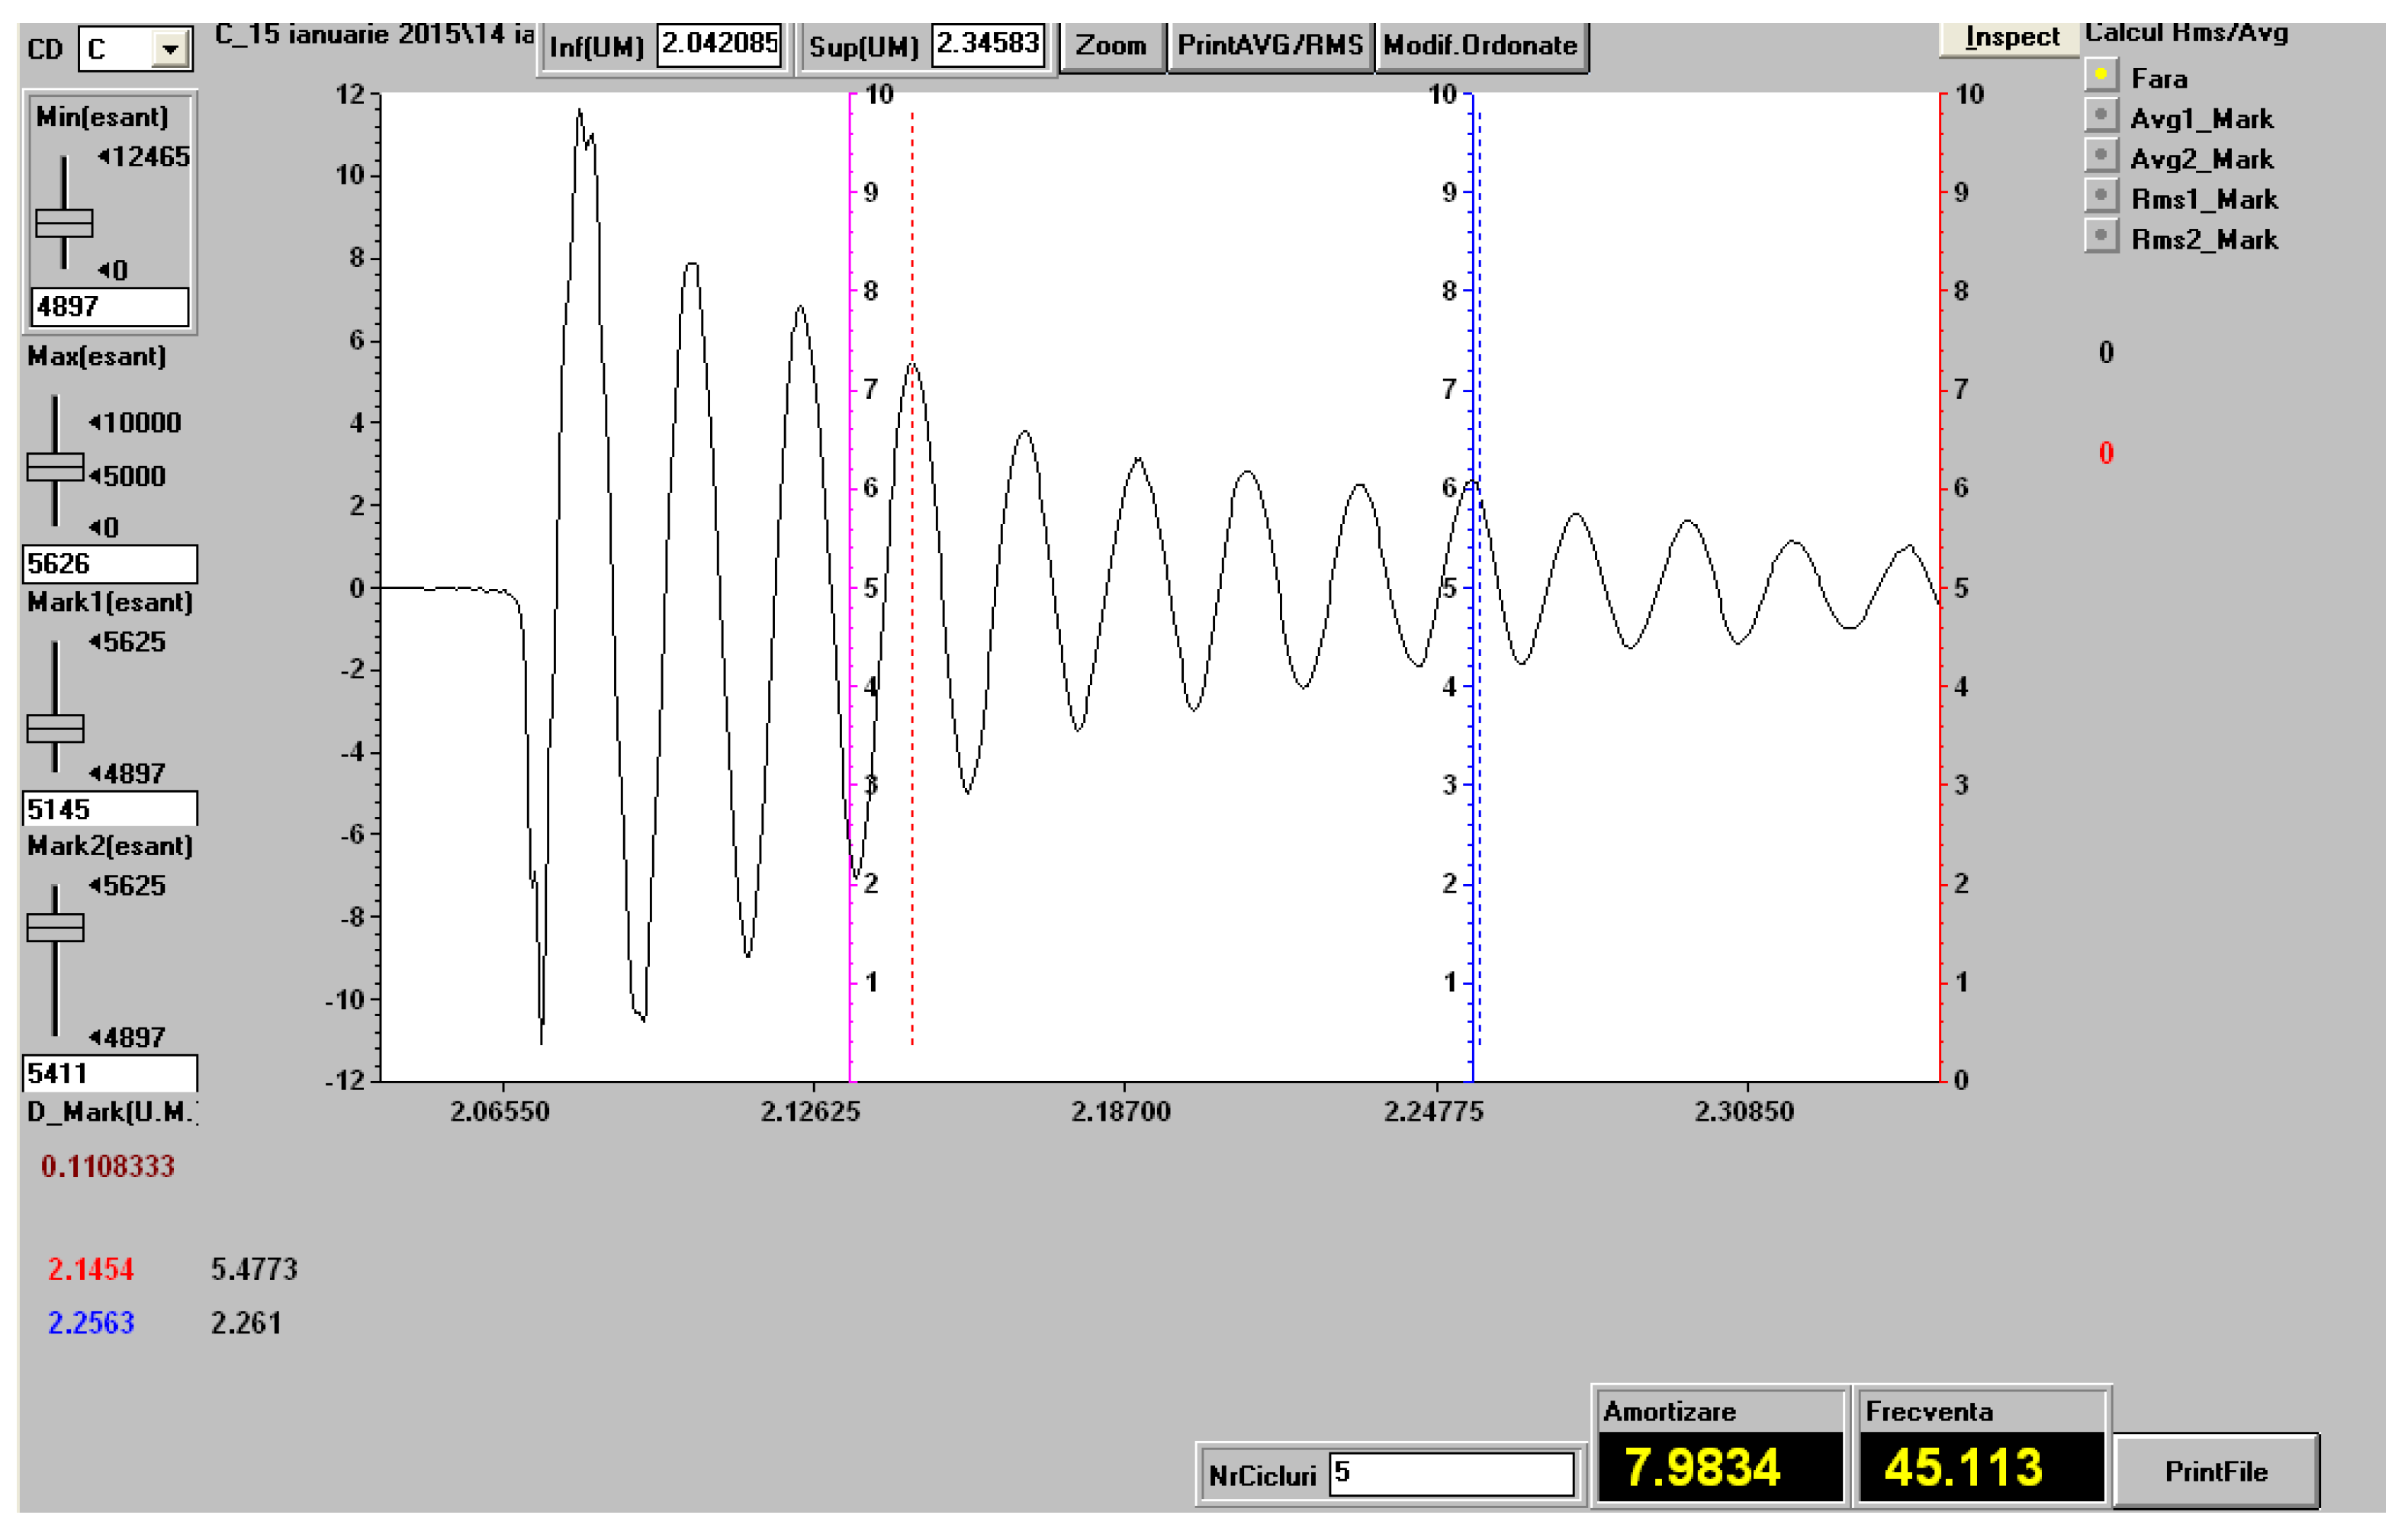This screenshot has width=2408, height=1531.
Task: Click the Max(esant) slider handle
Action: [55, 468]
